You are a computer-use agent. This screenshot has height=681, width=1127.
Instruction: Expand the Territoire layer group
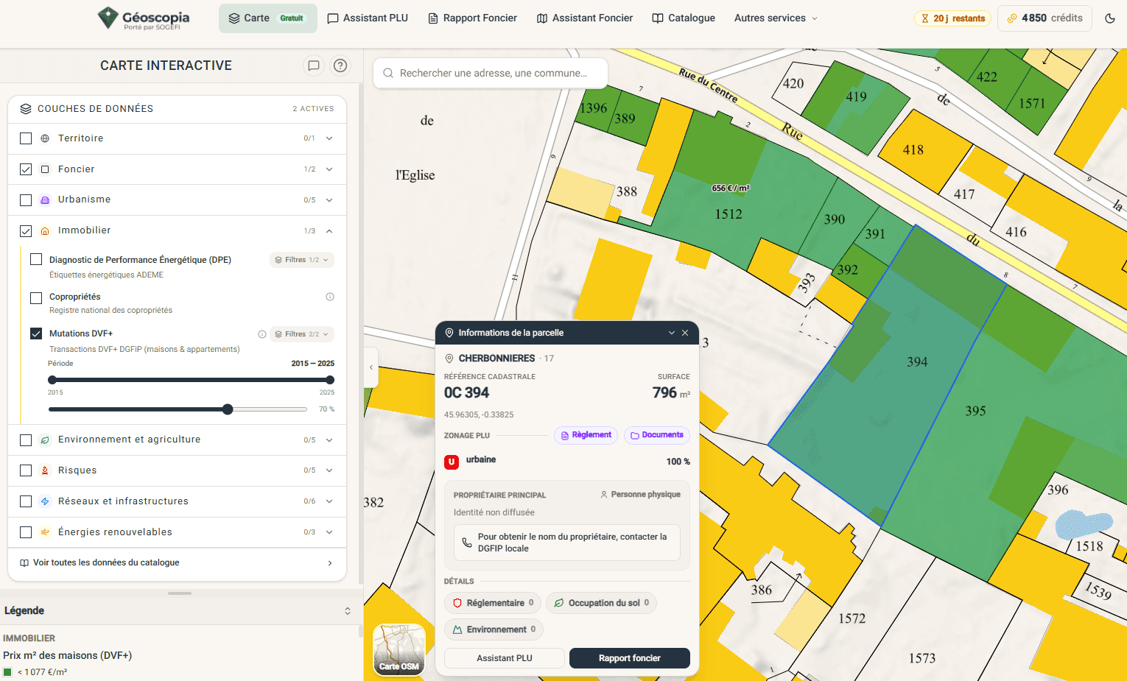[329, 138]
